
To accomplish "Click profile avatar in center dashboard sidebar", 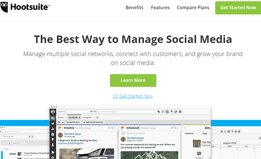I will 53,112.
